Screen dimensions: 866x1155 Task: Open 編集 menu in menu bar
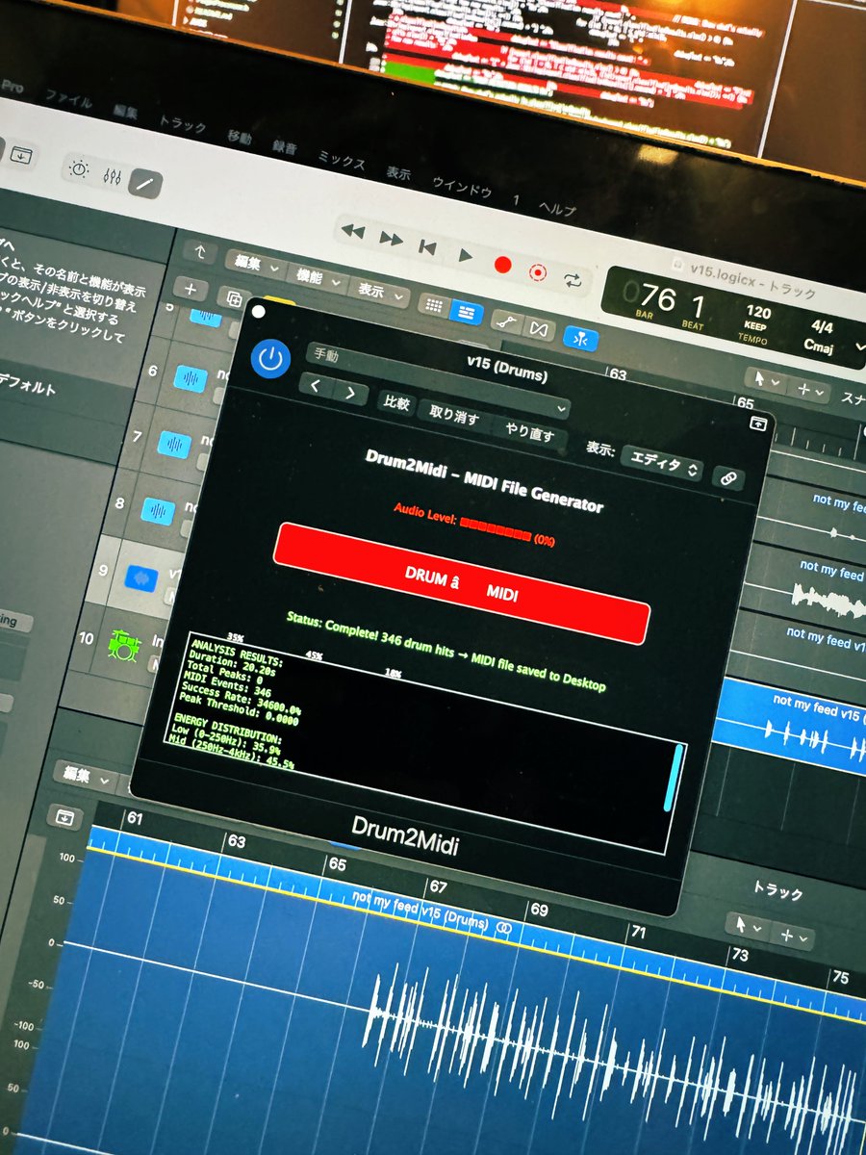pyautogui.click(x=126, y=111)
